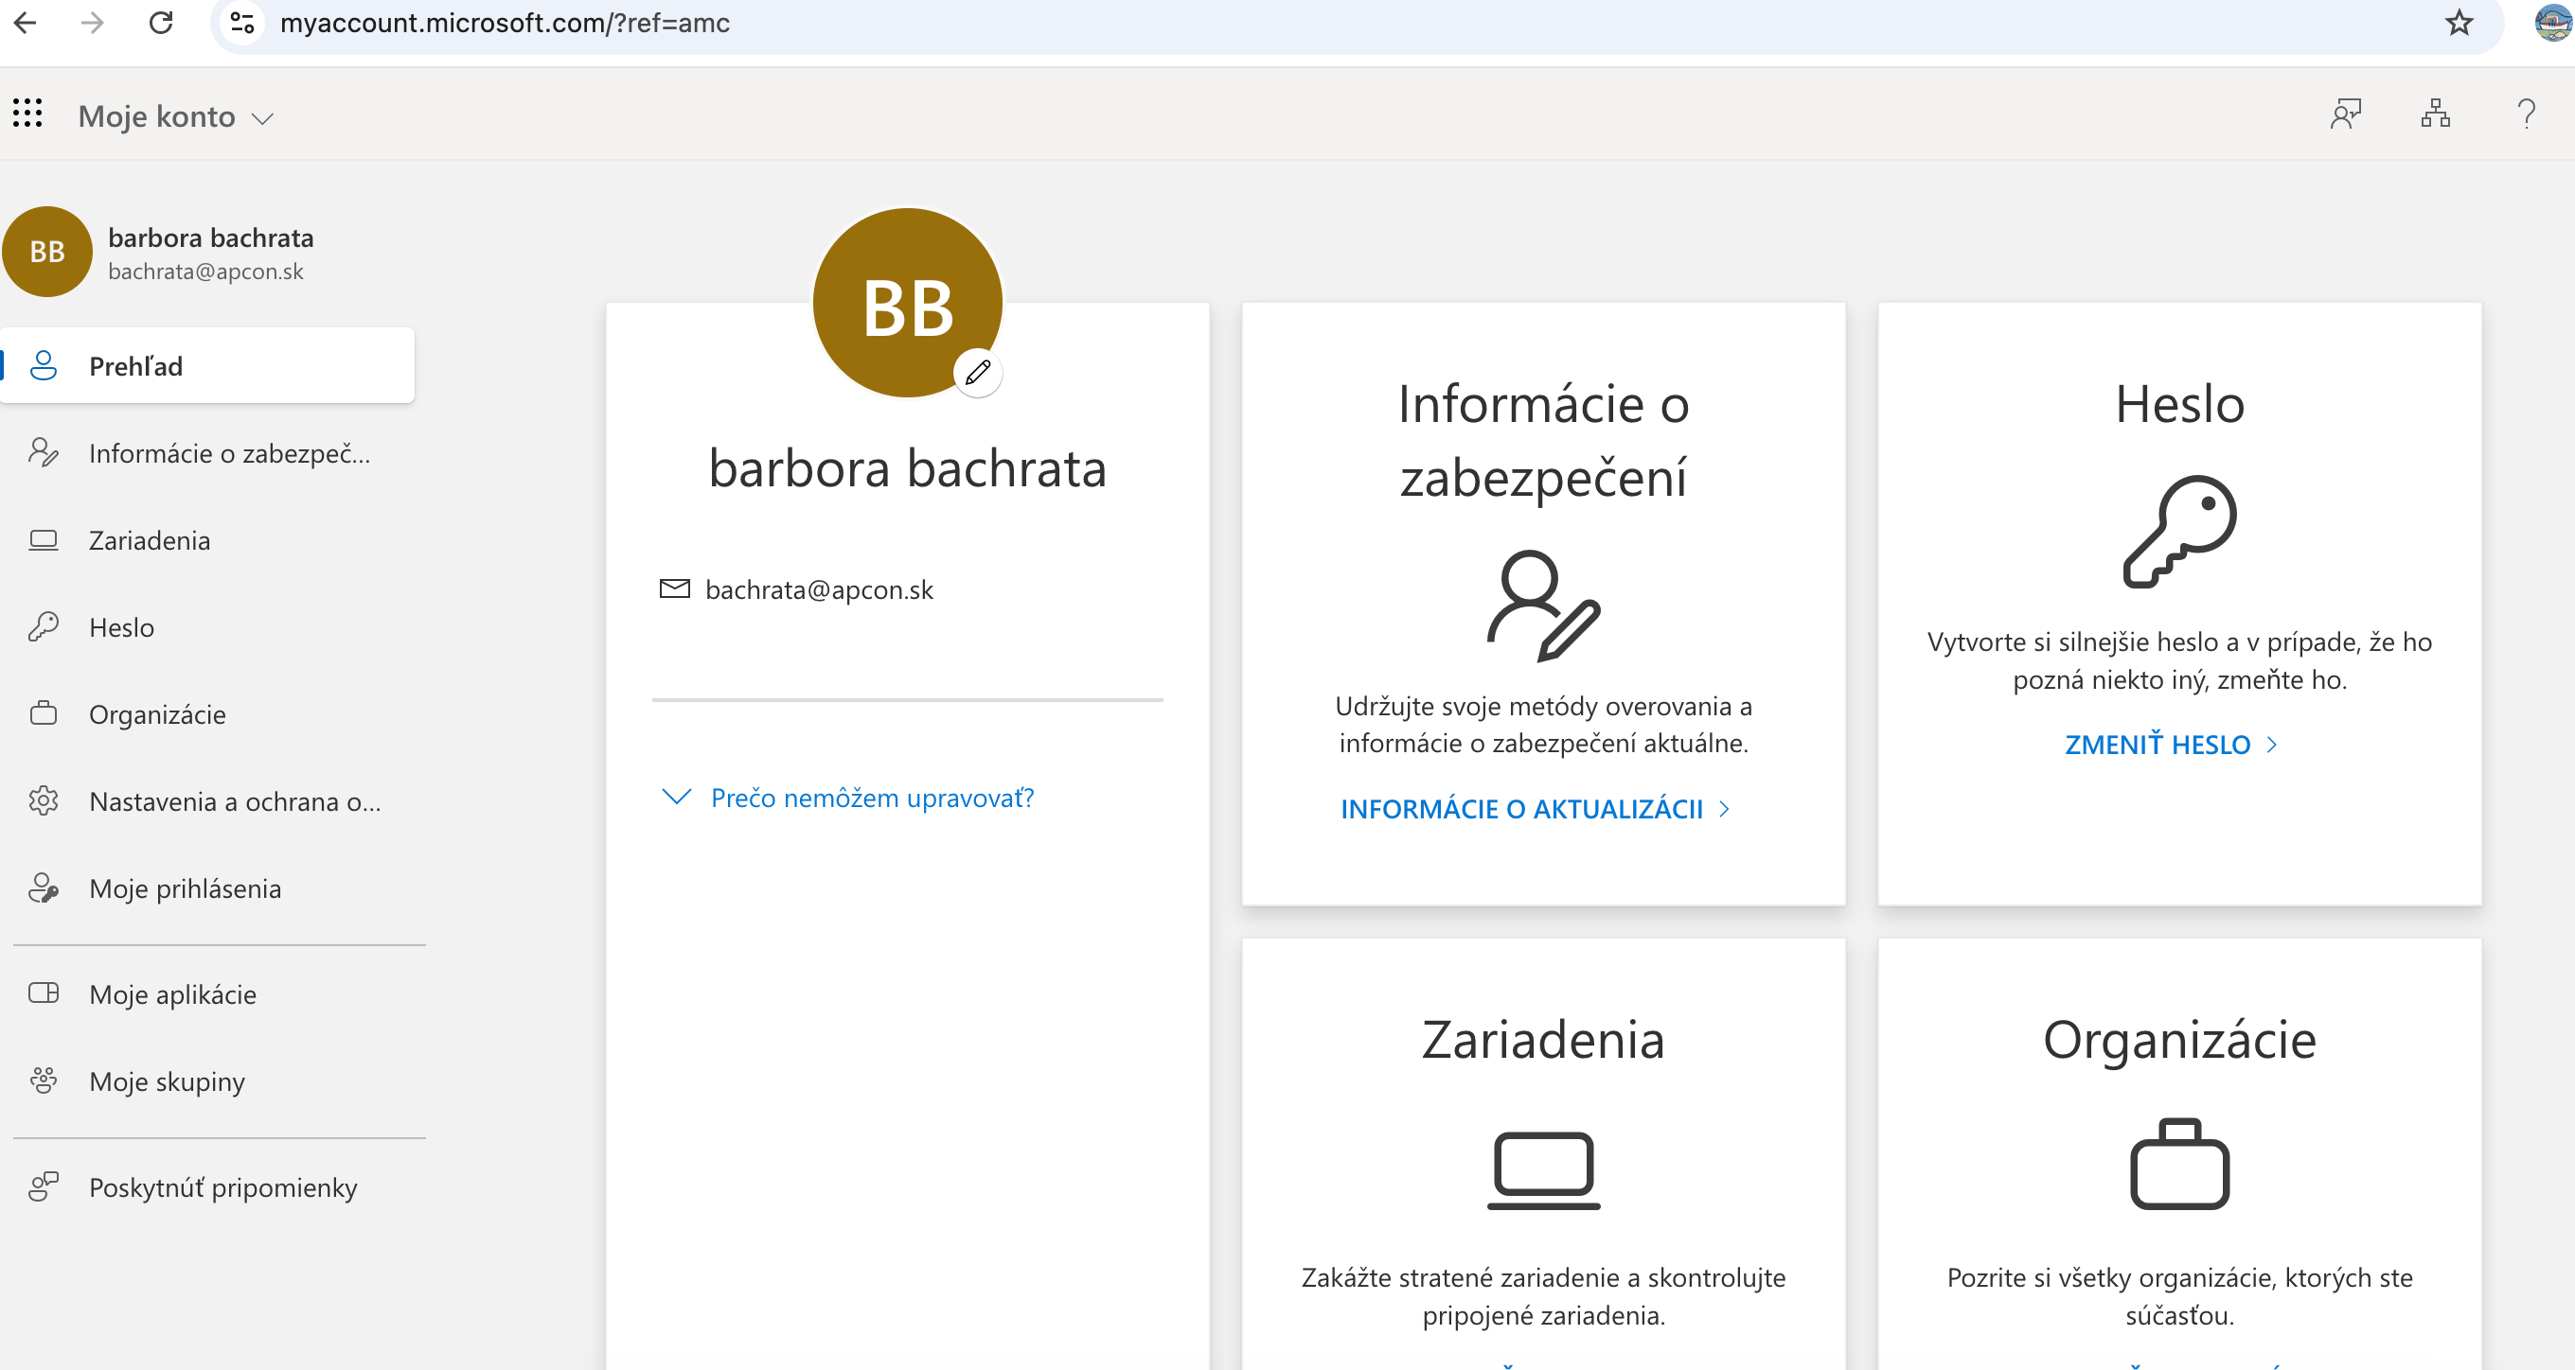The image size is (2575, 1370).
Task: Bookmark this page with the star icon
Action: pos(2460,23)
